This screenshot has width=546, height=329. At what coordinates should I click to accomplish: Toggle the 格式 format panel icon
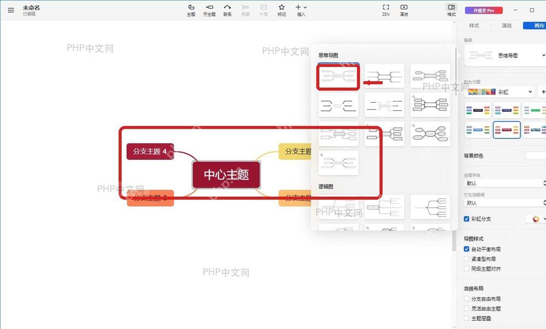click(452, 10)
